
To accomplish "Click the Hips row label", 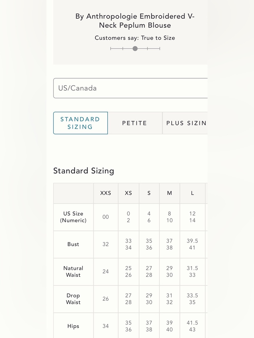I will pos(73,326).
